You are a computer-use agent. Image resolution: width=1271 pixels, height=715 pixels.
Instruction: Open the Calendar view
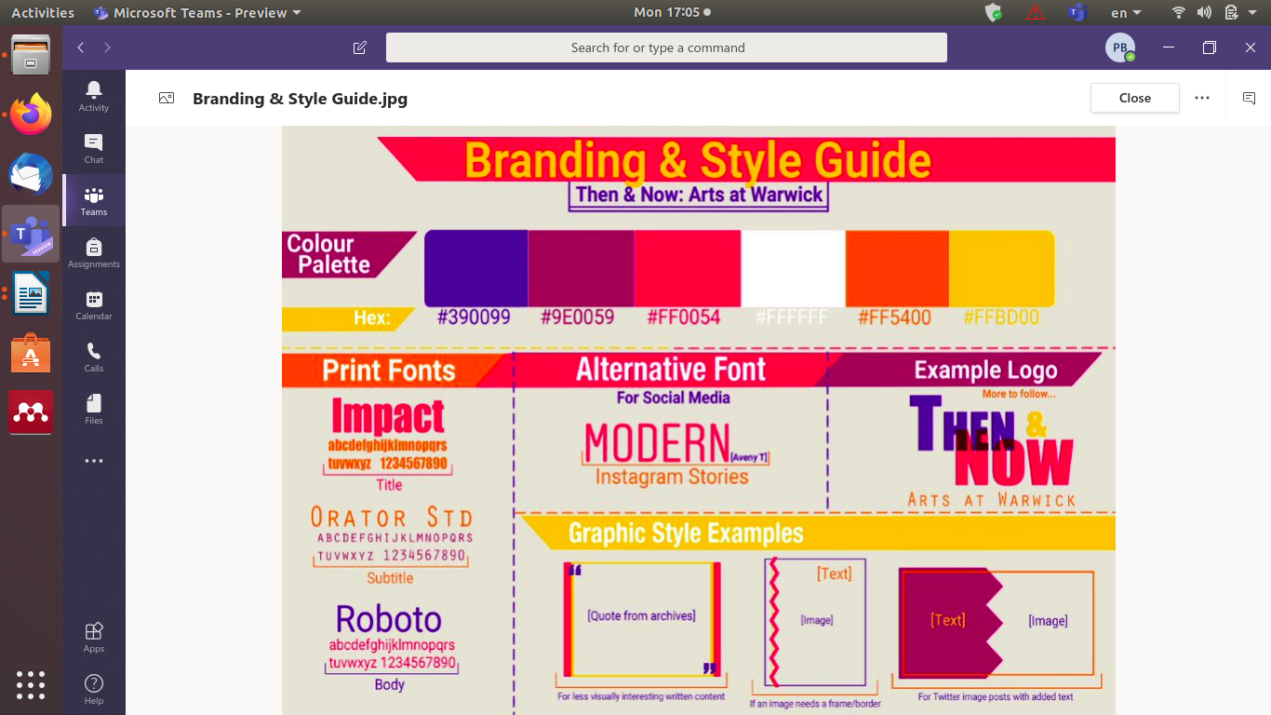[93, 304]
